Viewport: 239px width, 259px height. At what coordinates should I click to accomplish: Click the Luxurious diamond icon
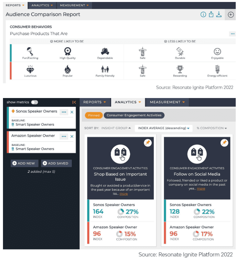click(x=30, y=70)
